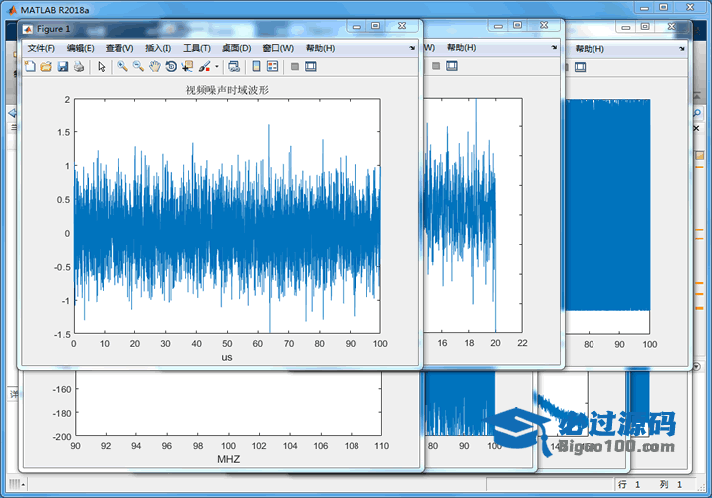Expand the Figure 1 menu bar dock arrow
The width and height of the screenshot is (712, 498).
coord(412,47)
